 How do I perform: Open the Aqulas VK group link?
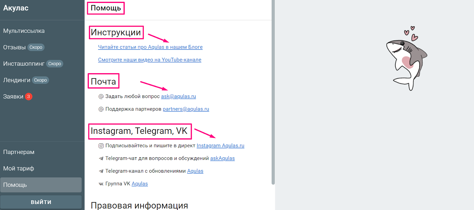pyautogui.click(x=140, y=184)
